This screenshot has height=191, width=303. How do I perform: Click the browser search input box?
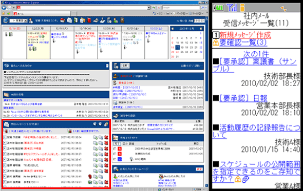[x=181, y=8]
